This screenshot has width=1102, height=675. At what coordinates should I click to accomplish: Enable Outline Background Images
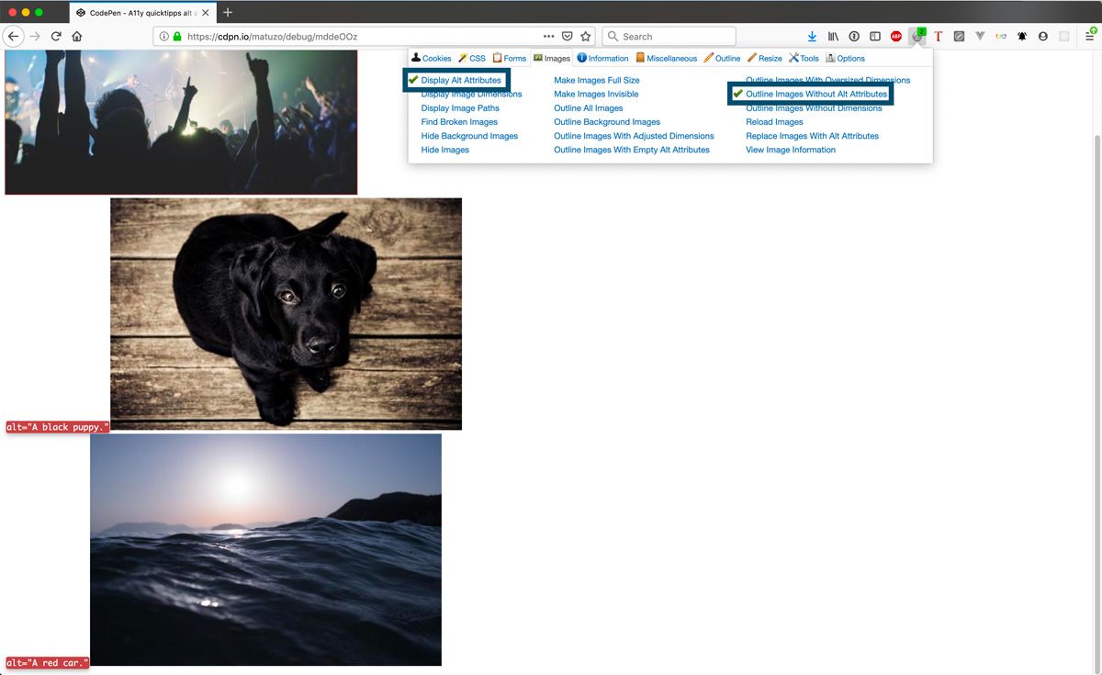tap(607, 122)
